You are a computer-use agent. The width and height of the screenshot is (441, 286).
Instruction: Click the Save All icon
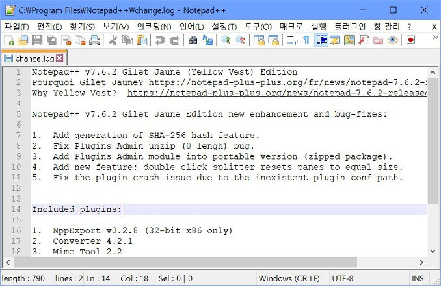(51, 40)
